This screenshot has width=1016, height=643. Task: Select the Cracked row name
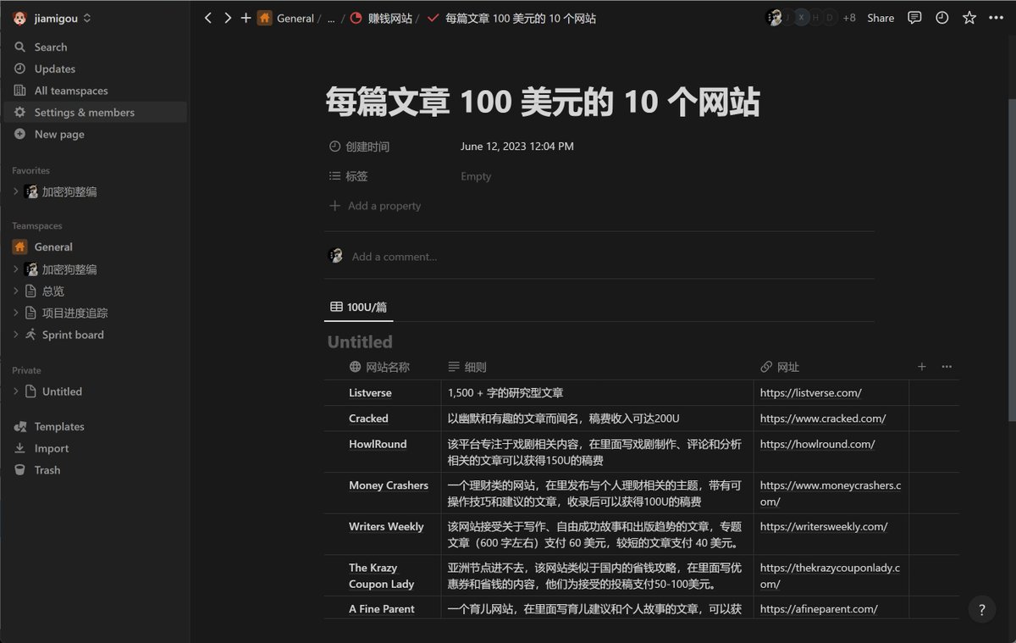368,419
